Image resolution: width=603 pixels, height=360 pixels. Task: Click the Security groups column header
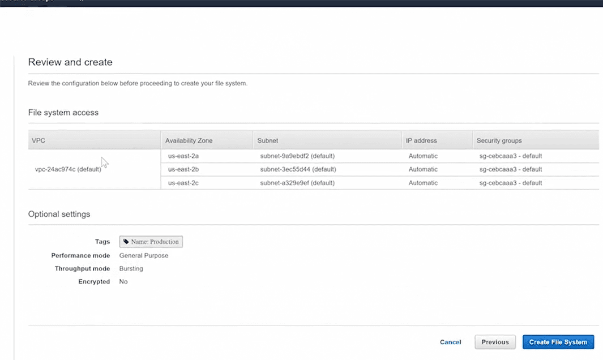tap(499, 140)
